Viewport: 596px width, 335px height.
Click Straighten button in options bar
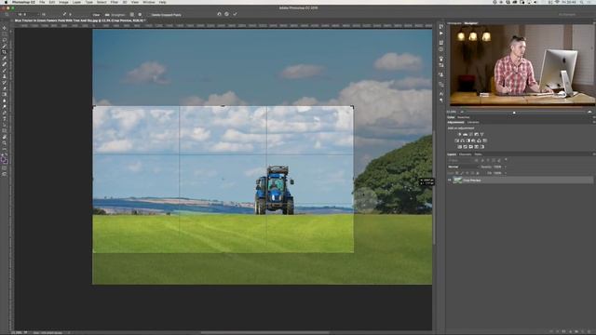pos(115,15)
